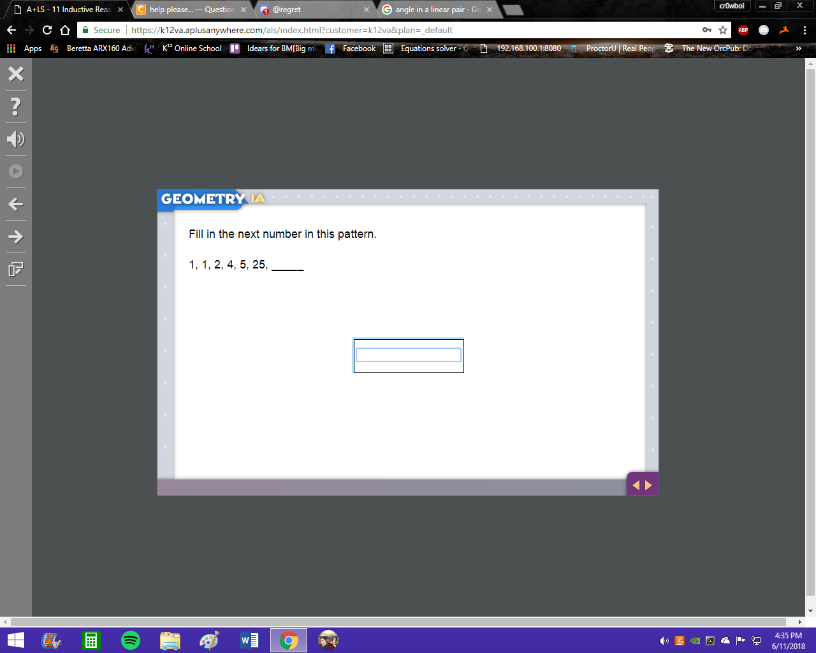Toggle audio with the speaker sidebar icon
The image size is (816, 653).
(x=16, y=139)
